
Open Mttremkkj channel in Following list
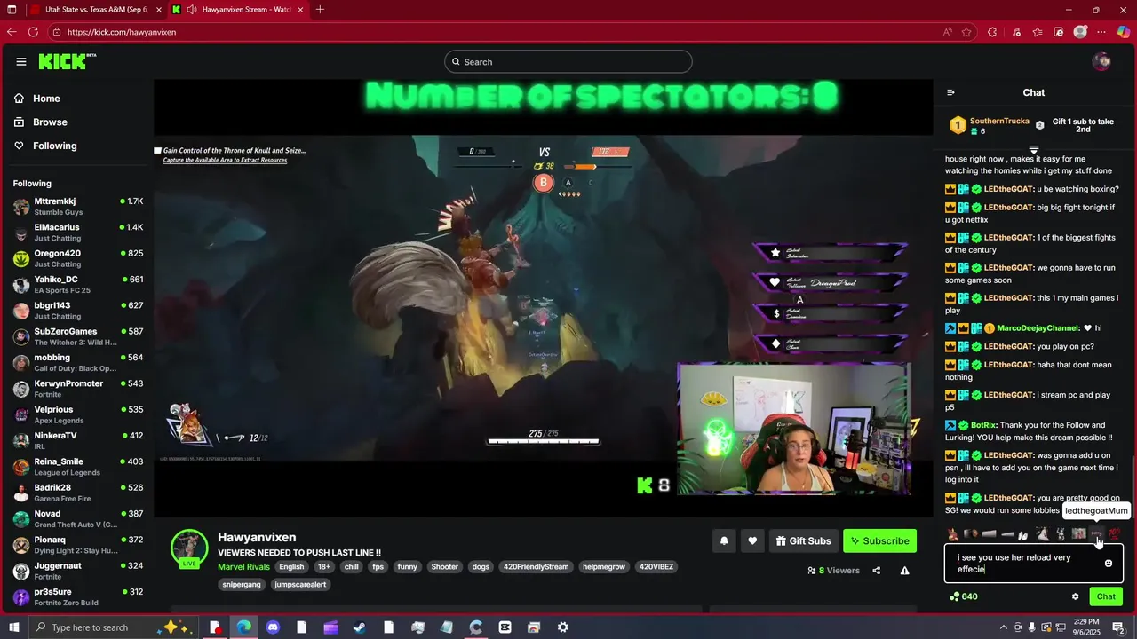78,206
